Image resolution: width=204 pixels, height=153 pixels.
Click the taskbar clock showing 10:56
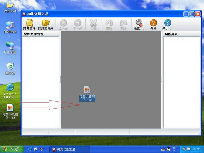click(x=197, y=149)
